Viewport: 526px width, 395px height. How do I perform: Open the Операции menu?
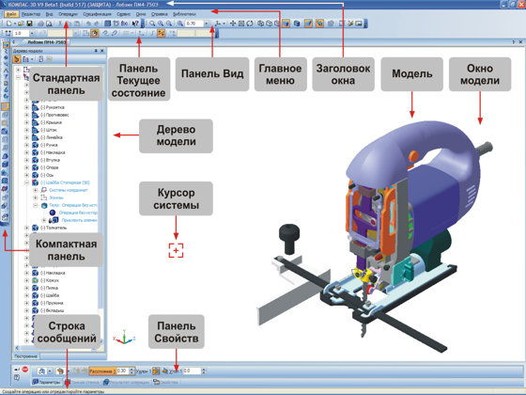68,14
